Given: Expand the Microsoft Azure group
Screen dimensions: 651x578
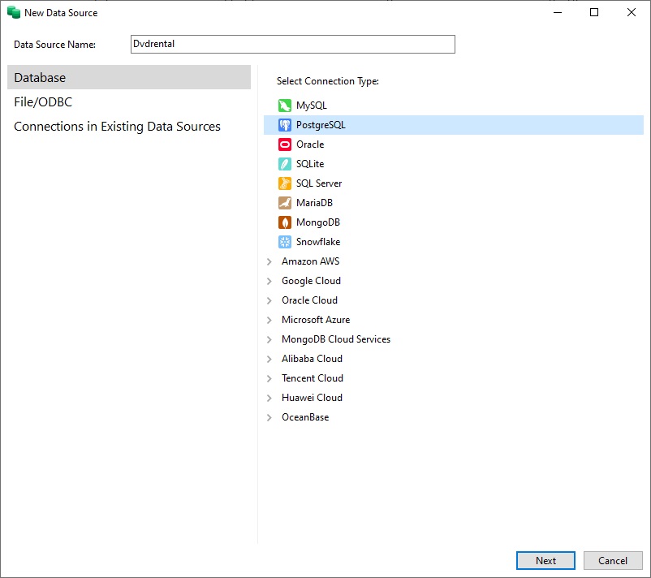Looking at the screenshot, I should [269, 320].
